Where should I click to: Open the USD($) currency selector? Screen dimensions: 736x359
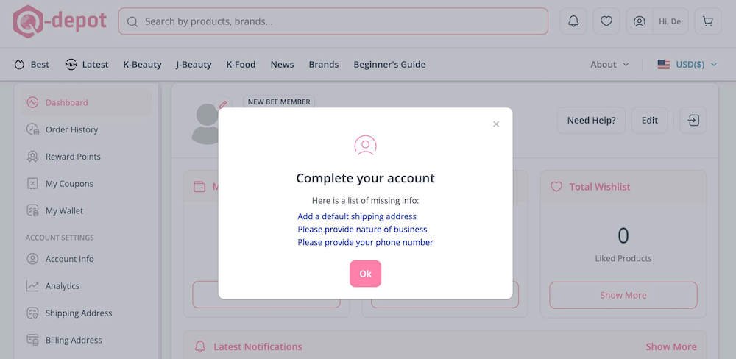[687, 64]
